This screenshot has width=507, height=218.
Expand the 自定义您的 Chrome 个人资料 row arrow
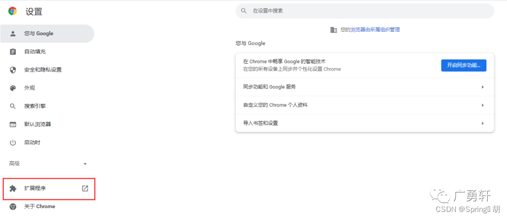tap(483, 105)
